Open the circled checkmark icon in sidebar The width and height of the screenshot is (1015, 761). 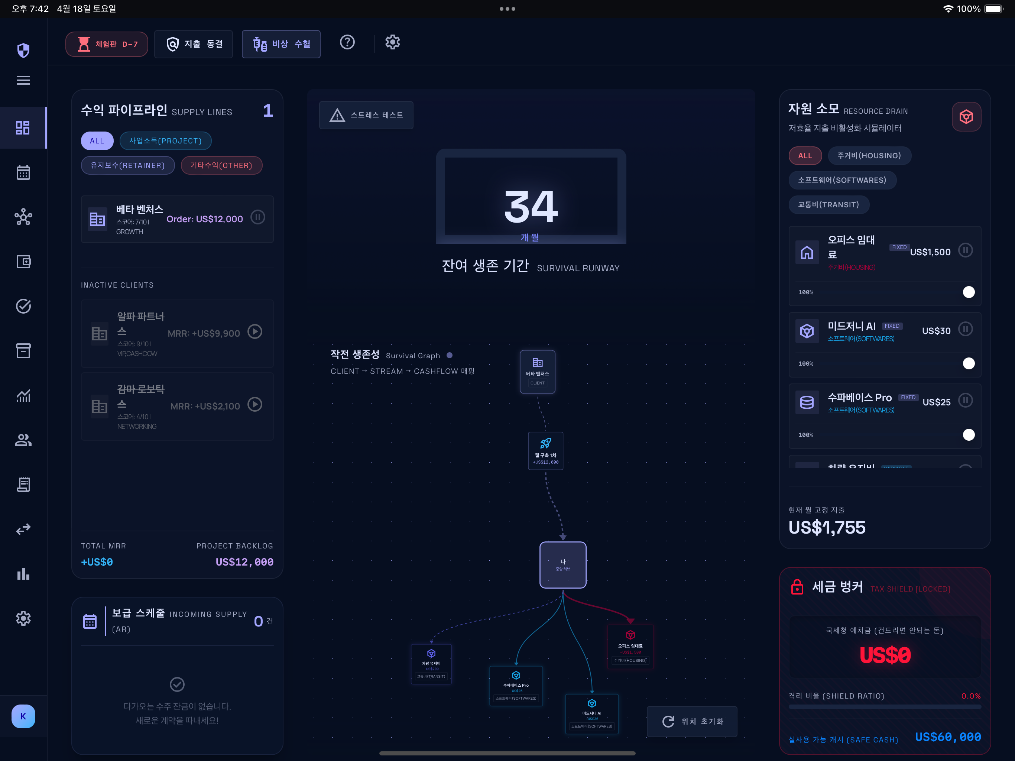pos(23,306)
